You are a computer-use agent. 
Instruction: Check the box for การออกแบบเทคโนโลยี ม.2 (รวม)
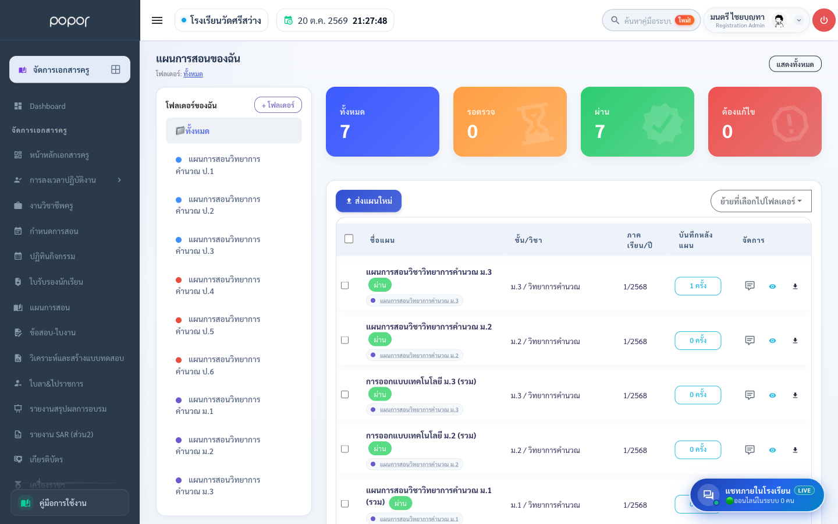[345, 449]
